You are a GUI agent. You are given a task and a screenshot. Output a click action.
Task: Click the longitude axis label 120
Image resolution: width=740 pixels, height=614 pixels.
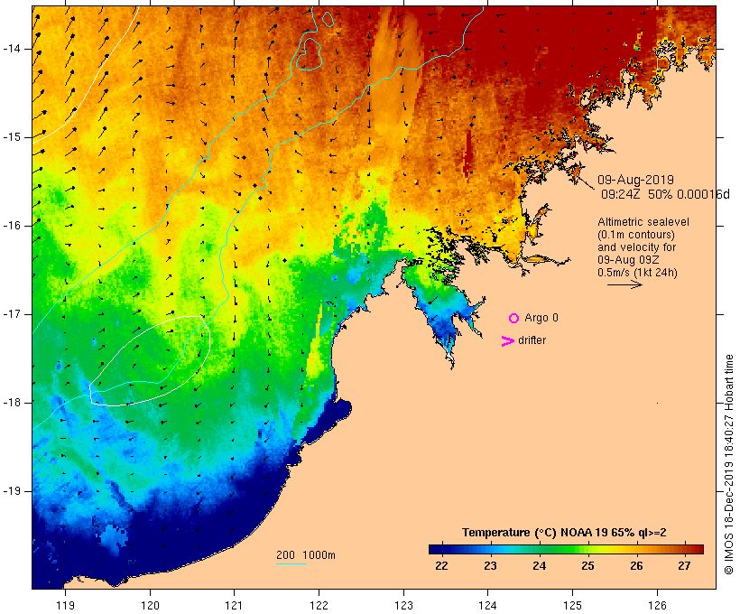150,606
